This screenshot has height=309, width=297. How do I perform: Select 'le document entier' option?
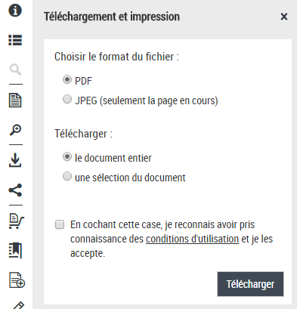point(67,156)
